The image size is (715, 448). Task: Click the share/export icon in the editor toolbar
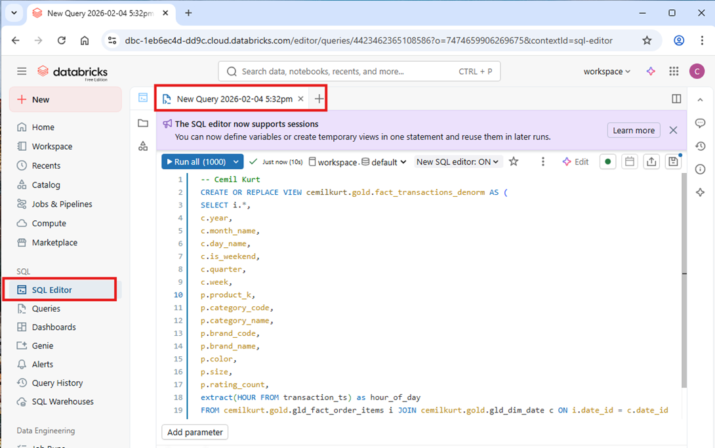pyautogui.click(x=651, y=162)
